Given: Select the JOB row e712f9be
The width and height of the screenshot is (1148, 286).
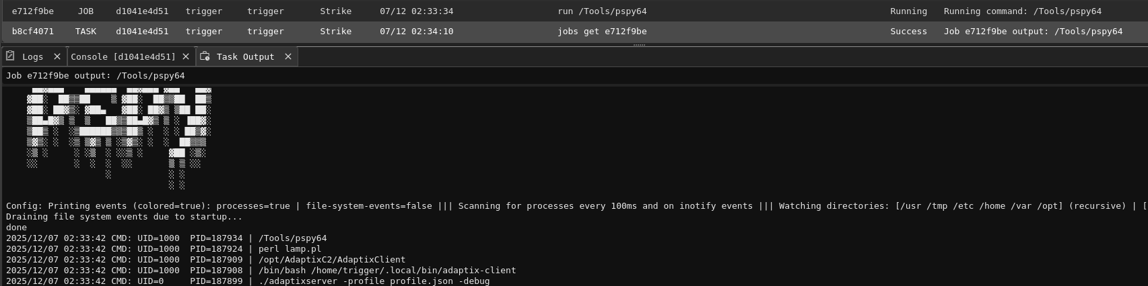Looking at the screenshot, I should pos(33,11).
